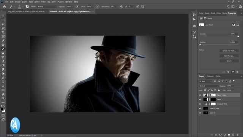Select the Lasso tool
This screenshot has width=243, height=137.
point(3,24)
